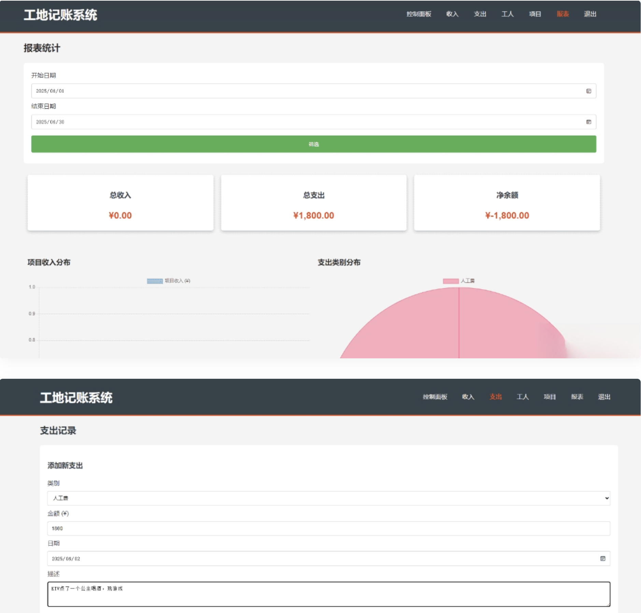
Task: Open 控制面板 in the top reports navbar
Action: pos(418,14)
